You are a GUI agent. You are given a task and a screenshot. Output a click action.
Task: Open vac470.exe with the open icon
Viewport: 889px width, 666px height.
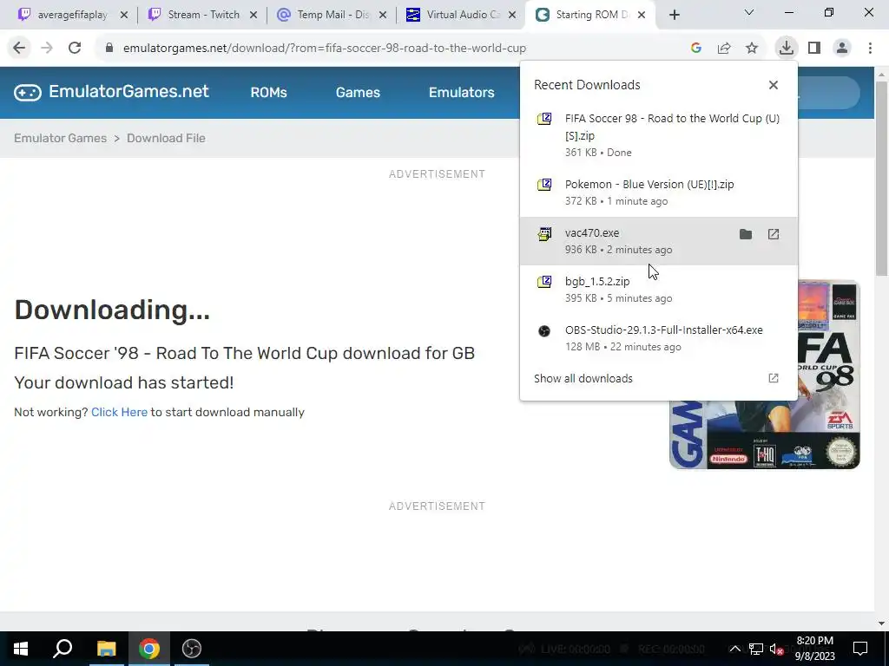click(x=774, y=234)
